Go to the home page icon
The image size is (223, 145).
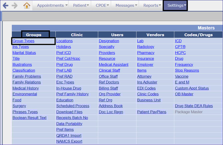(27, 5)
